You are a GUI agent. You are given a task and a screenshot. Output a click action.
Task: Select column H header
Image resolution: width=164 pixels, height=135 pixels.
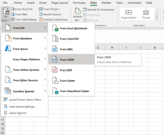(112, 48)
